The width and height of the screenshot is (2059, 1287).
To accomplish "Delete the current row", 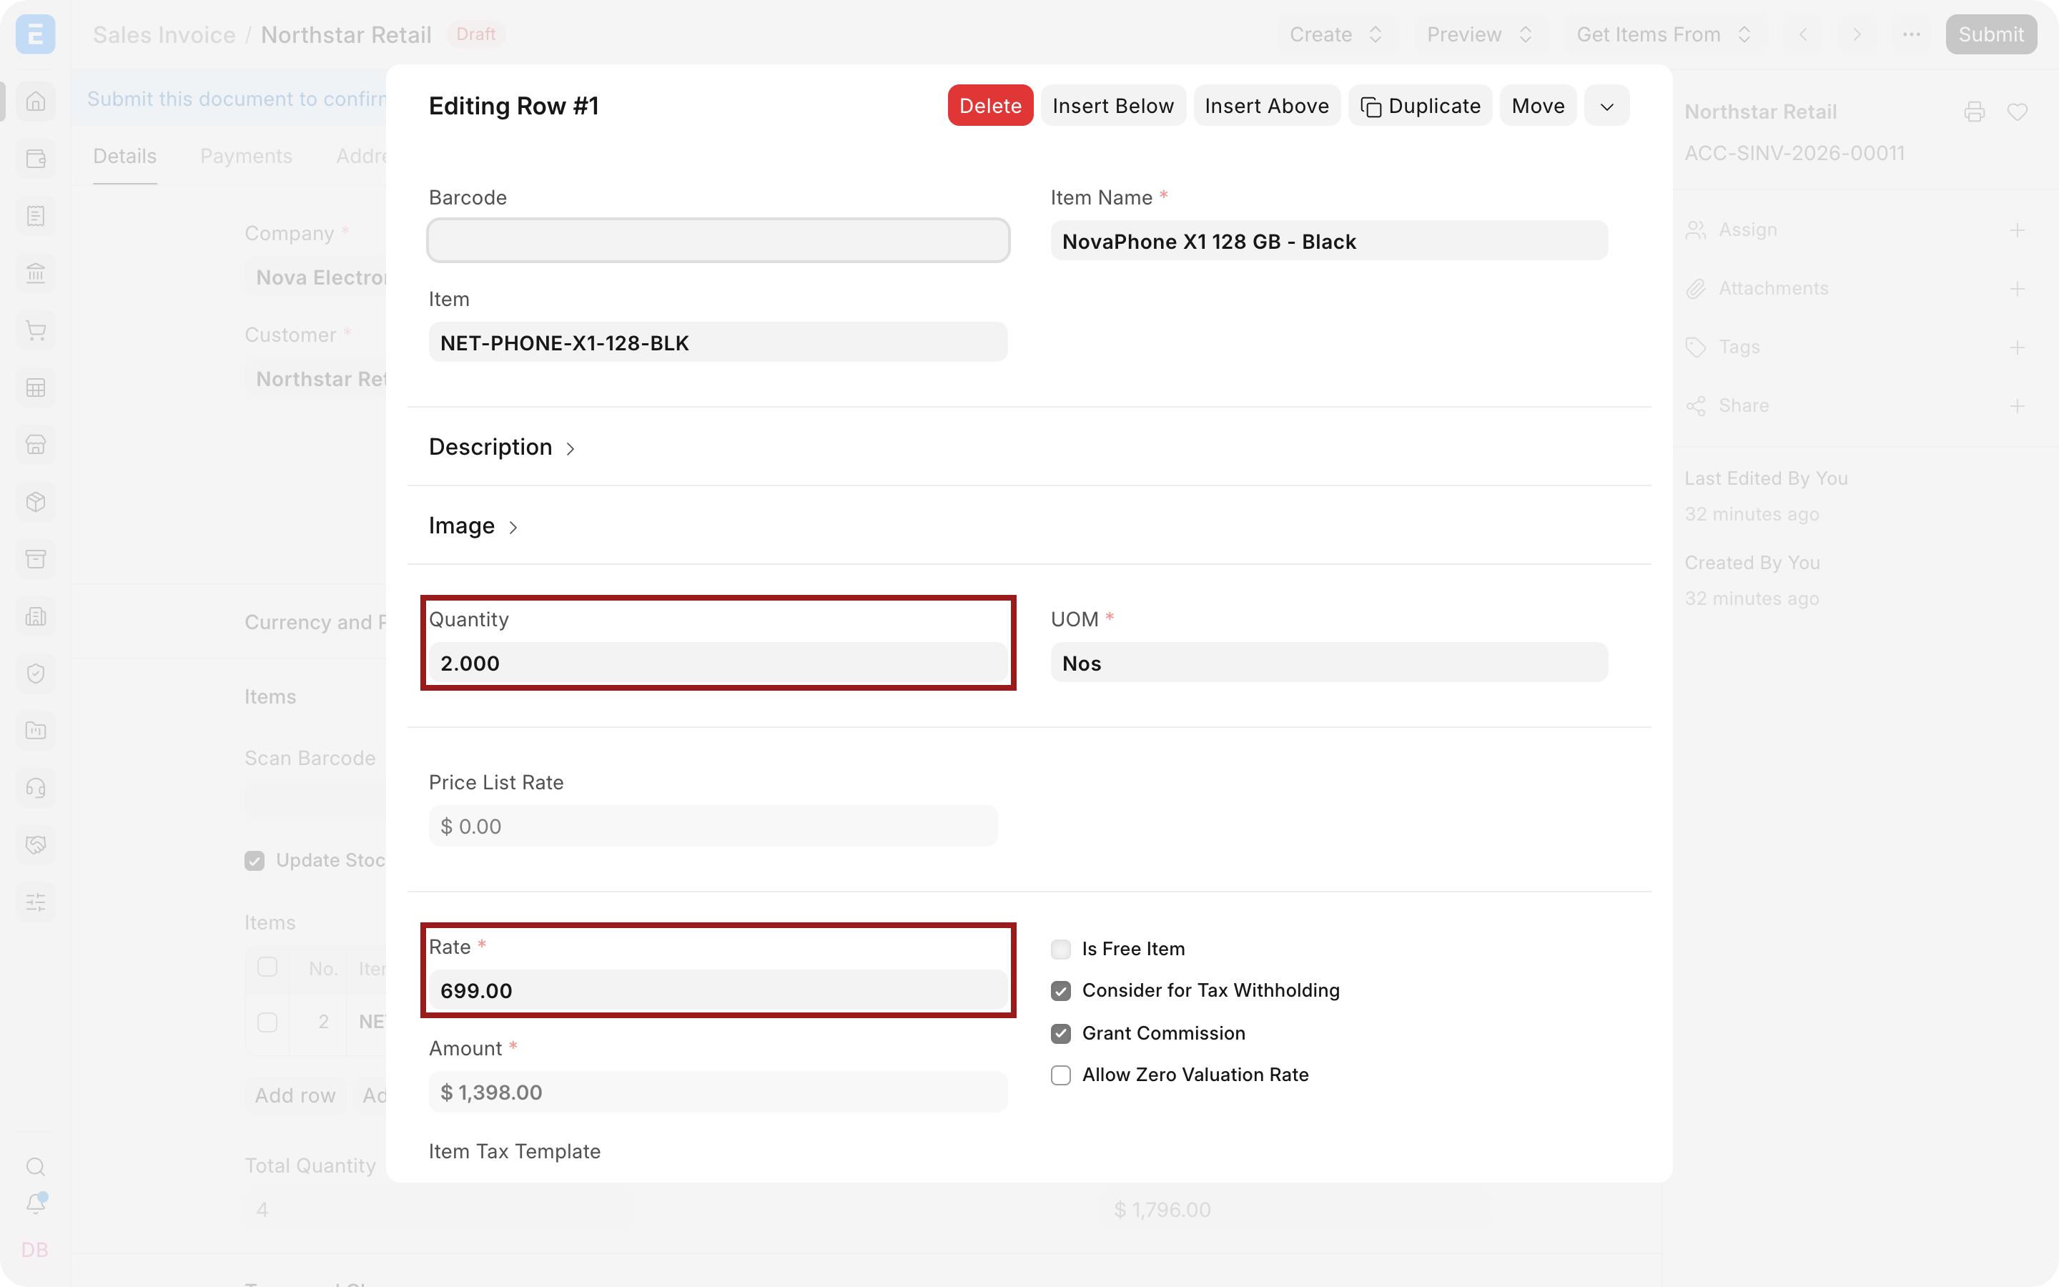I will point(990,106).
